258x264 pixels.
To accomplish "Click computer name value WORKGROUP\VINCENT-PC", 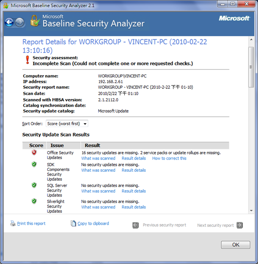I will click(122, 76).
